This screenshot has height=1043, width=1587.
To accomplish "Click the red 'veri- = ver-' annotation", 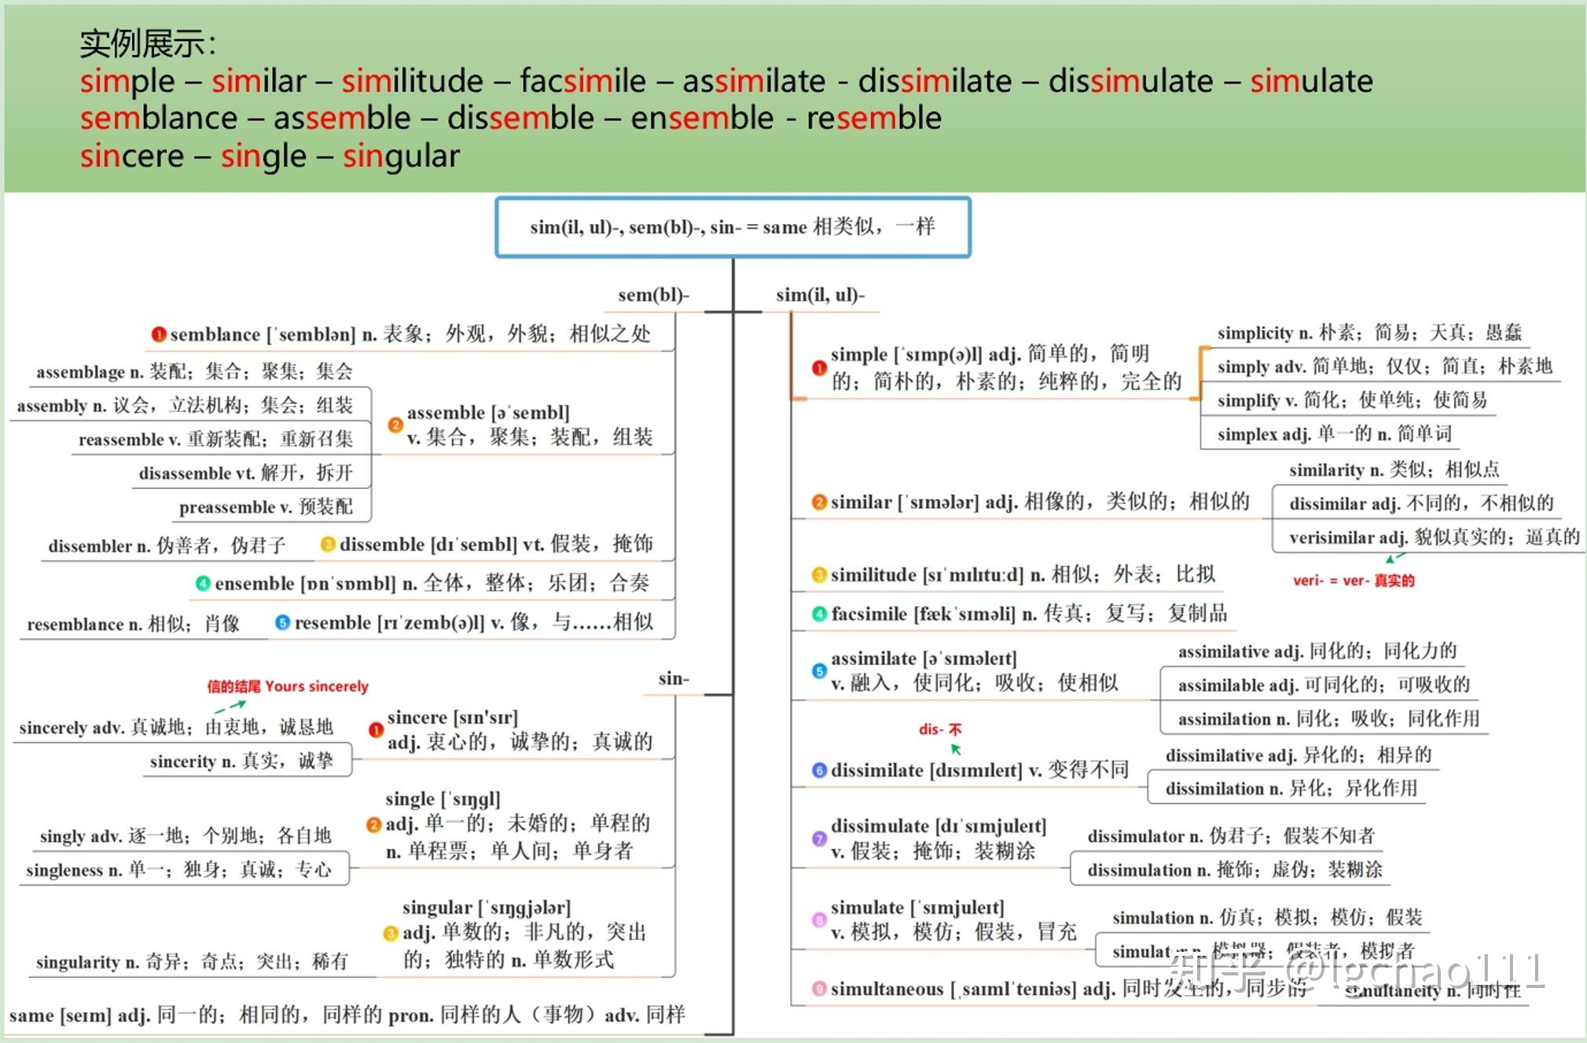I will pyautogui.click(x=1354, y=581).
